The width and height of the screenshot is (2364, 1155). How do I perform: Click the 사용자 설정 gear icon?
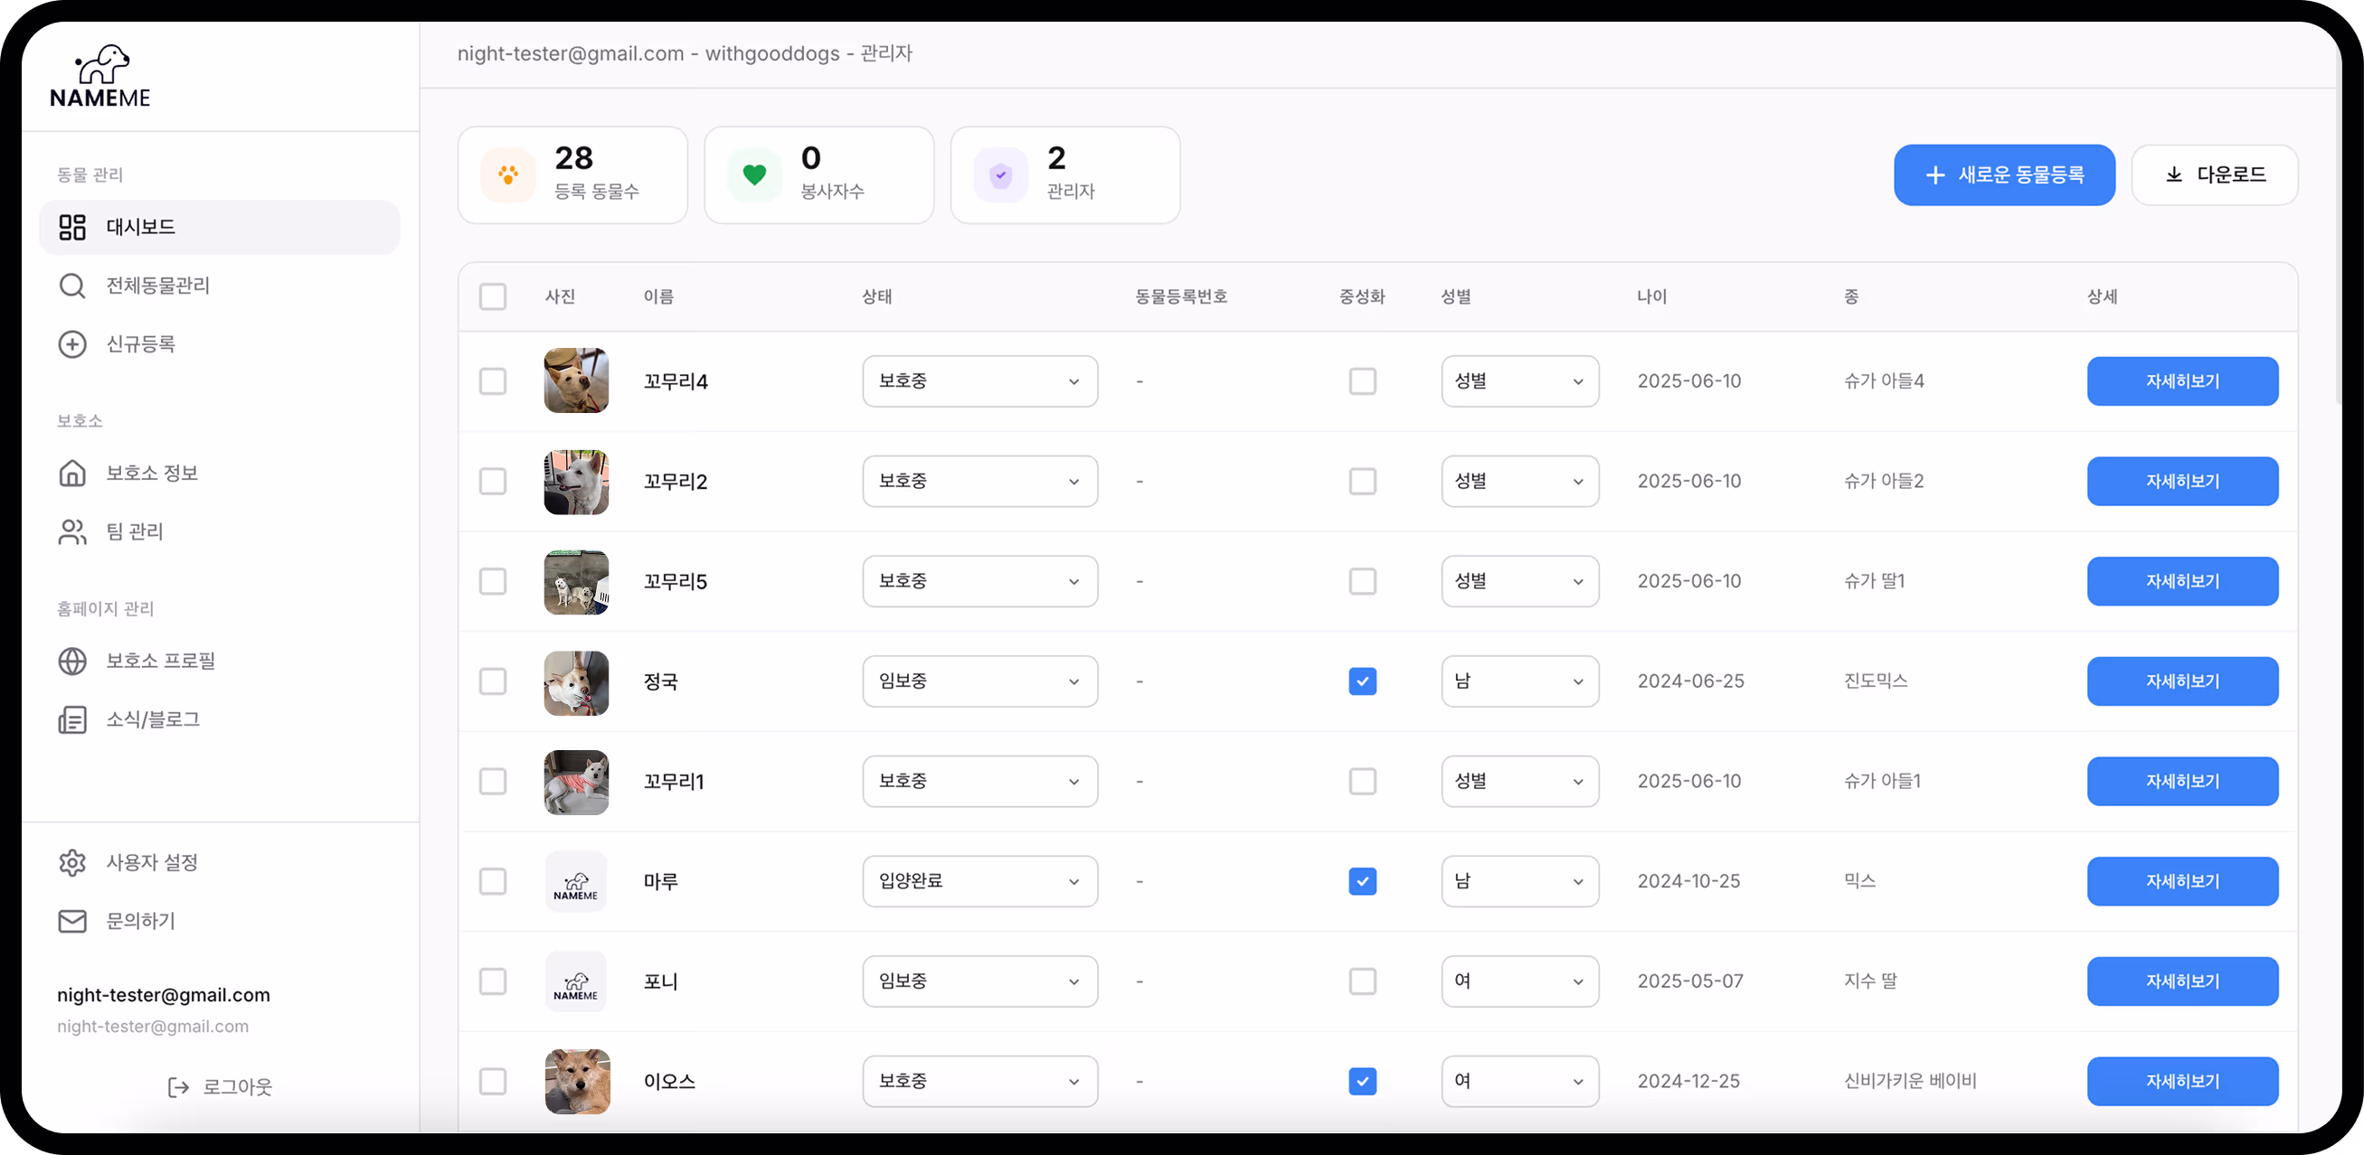click(x=72, y=861)
